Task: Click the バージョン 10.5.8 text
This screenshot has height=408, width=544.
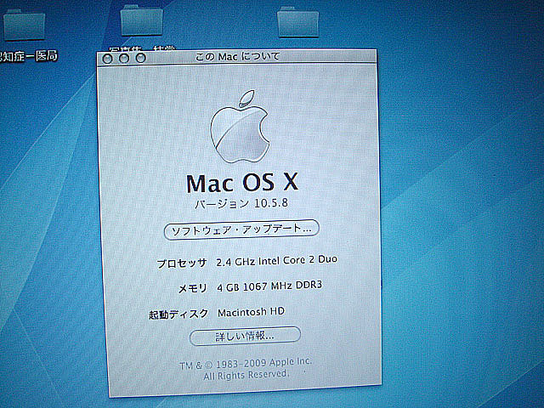Action: [x=241, y=203]
